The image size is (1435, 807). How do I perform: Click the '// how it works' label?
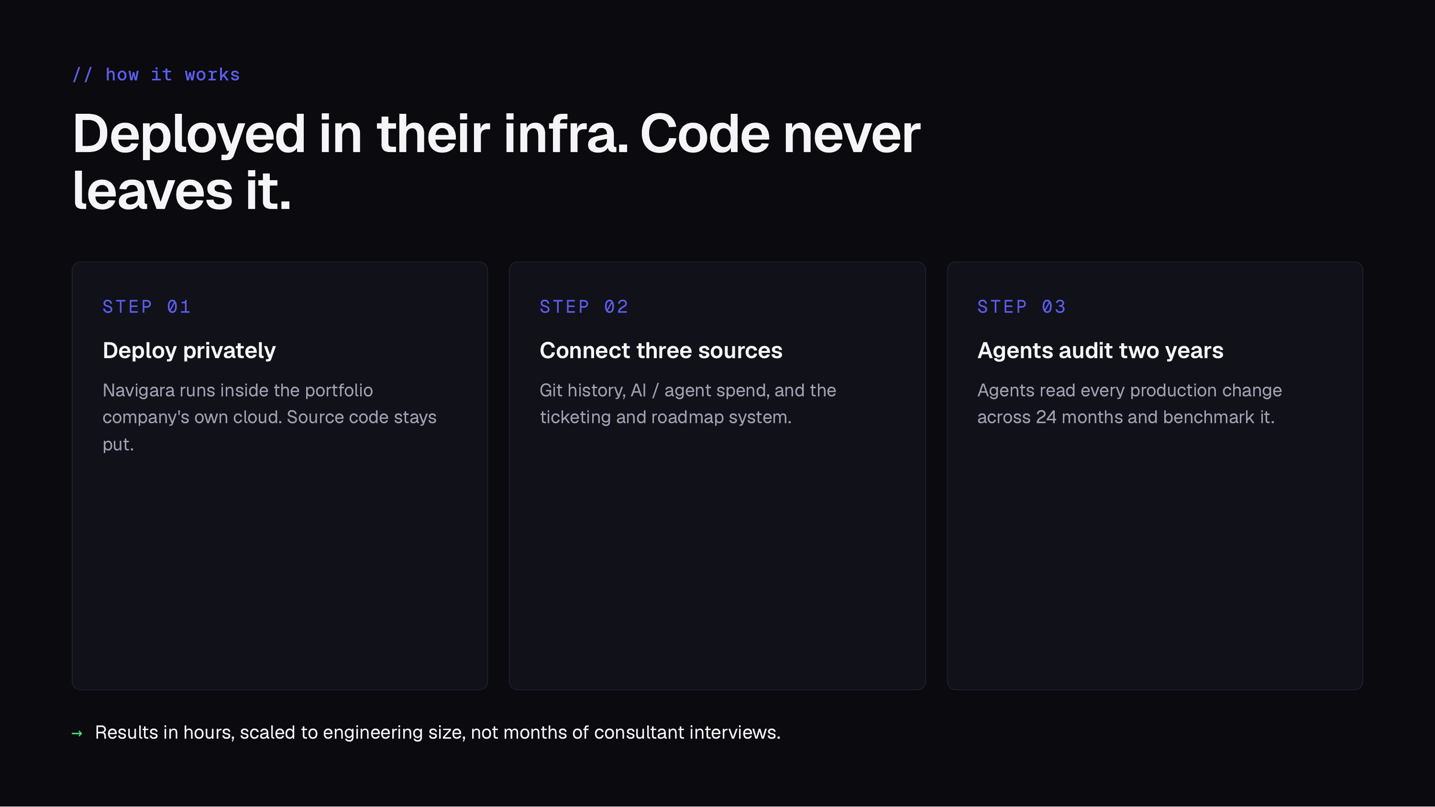coord(156,75)
